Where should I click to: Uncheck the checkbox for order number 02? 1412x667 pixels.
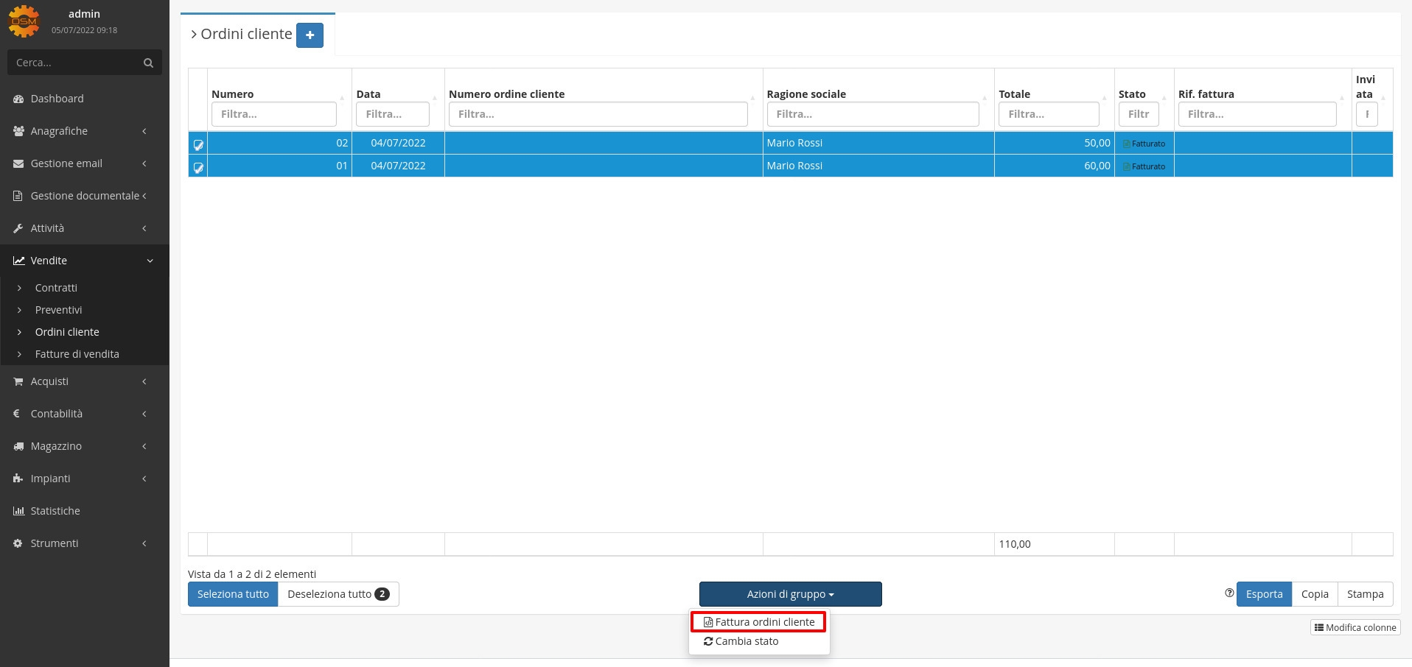[x=198, y=144]
